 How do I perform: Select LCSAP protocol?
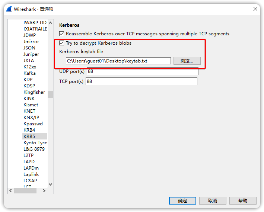30,181
